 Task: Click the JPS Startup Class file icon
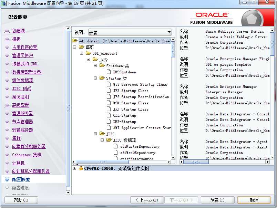[x=109, y=90]
